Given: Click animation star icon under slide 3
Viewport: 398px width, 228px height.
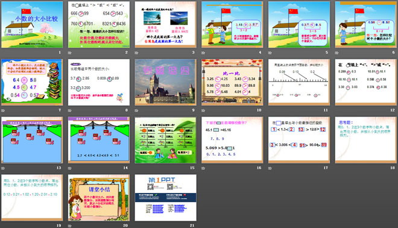Looking at the screenshot, I should tap(136, 53).
